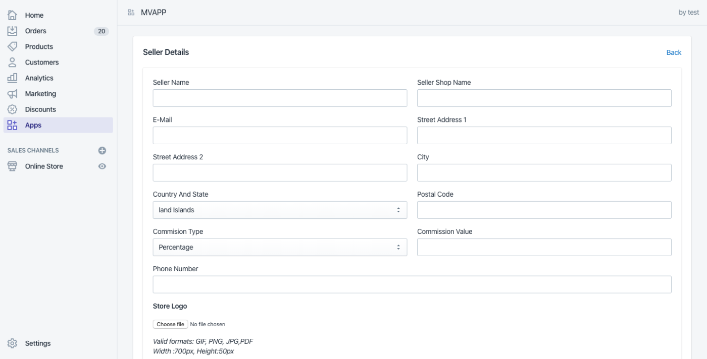The image size is (707, 359).
Task: Click the Products tag icon
Action: coord(12,46)
